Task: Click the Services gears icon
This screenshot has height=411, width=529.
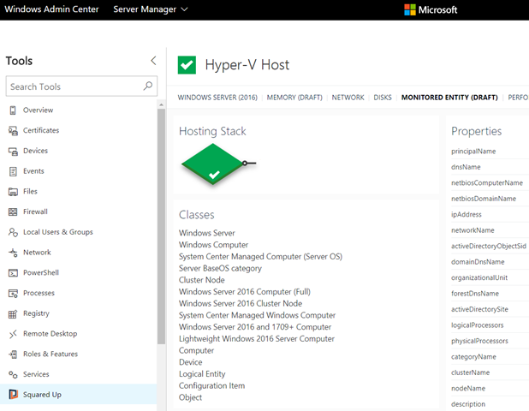Action: pyautogui.click(x=13, y=374)
